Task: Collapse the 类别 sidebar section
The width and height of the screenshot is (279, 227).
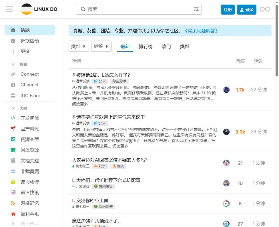Action: point(13,108)
